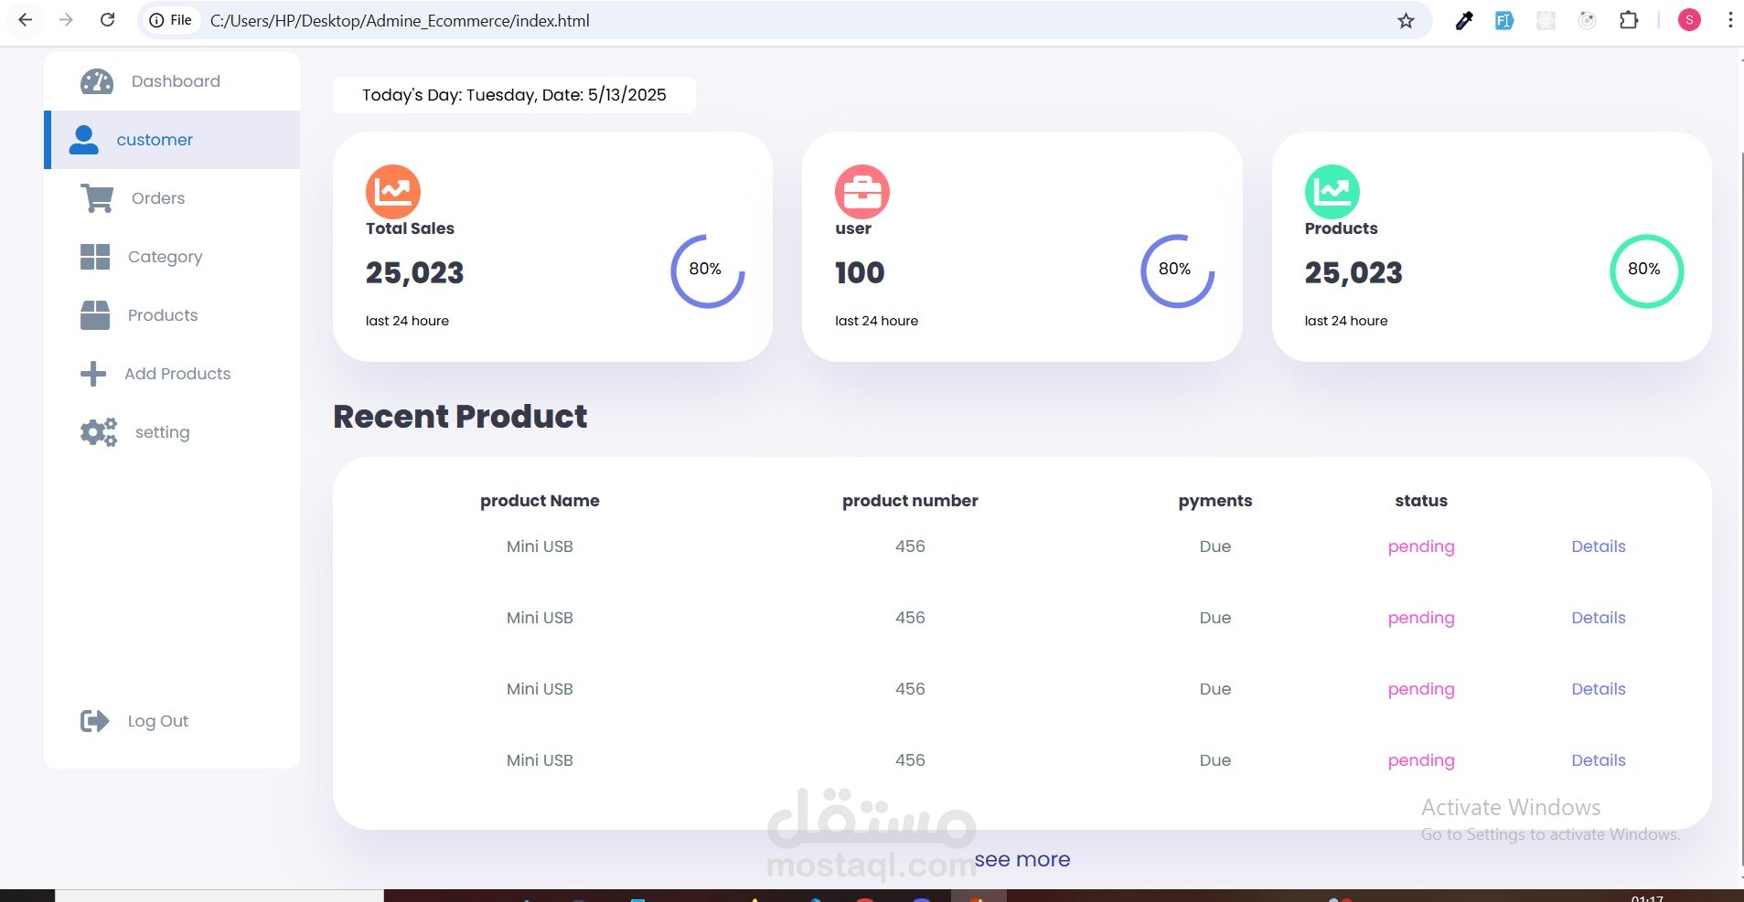Click the user 80% progress ring
This screenshot has width=1744, height=902.
click(1177, 271)
